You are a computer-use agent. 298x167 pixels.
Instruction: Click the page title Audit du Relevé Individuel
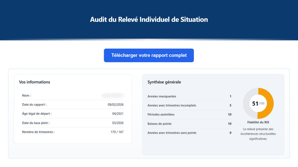tap(149, 19)
